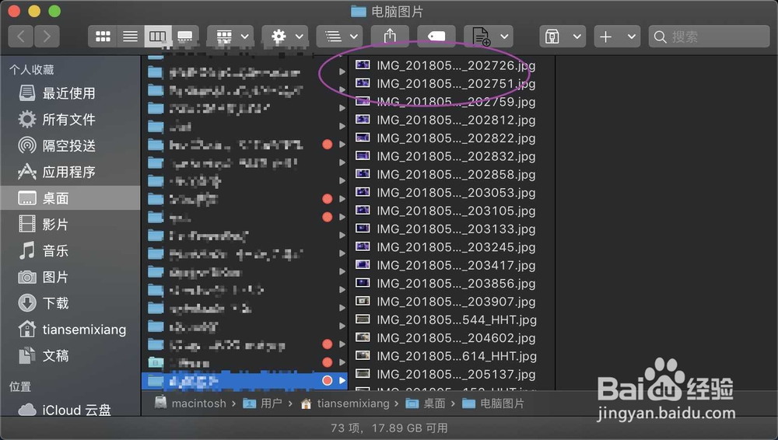778x440 pixels.
Task: Select file IMG_201805..._203907.jpg
Action: tap(451, 302)
